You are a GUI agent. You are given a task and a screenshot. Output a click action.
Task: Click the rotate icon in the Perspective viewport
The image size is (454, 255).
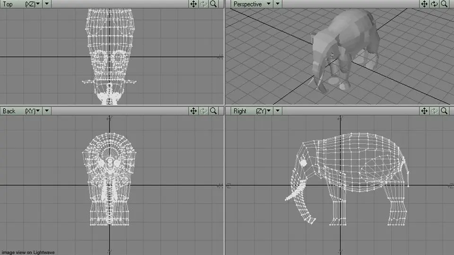[434, 4]
